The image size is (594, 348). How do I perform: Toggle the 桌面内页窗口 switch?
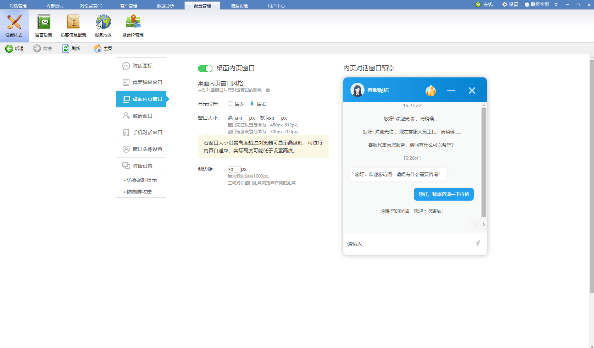(x=205, y=68)
